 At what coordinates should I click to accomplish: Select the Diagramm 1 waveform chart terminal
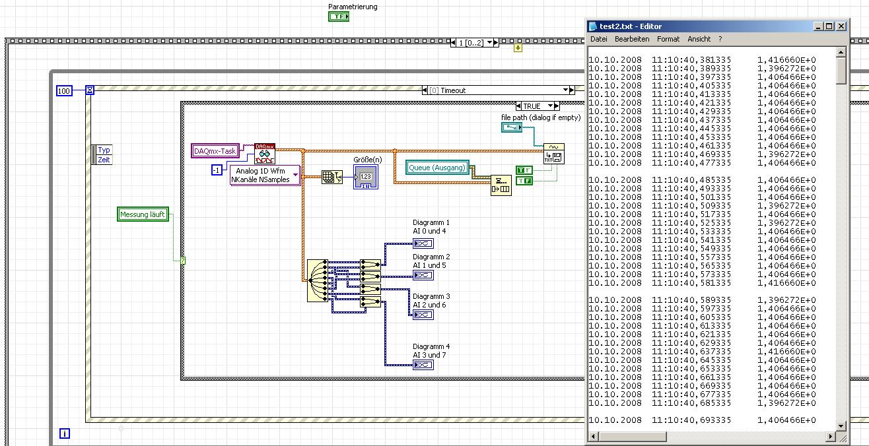point(423,244)
